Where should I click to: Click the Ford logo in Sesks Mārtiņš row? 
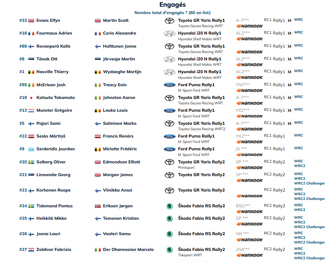click(169, 136)
